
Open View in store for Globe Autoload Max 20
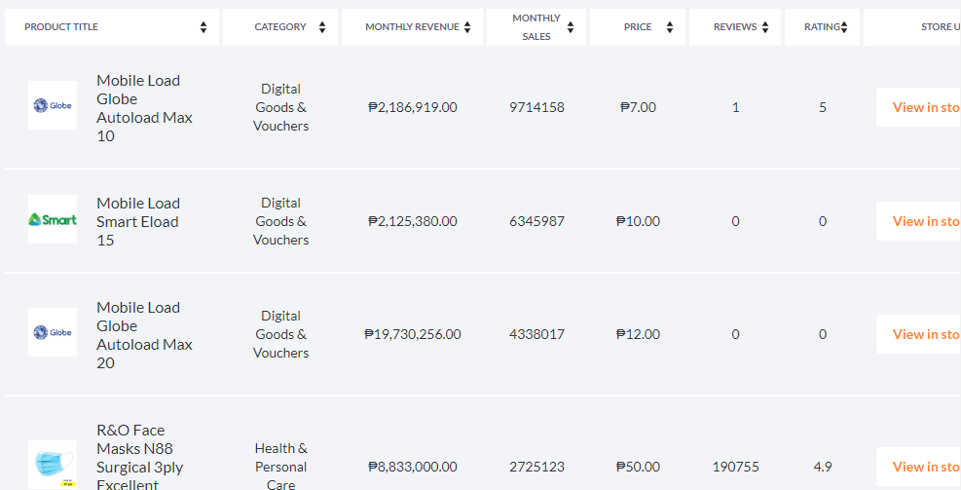(x=919, y=334)
